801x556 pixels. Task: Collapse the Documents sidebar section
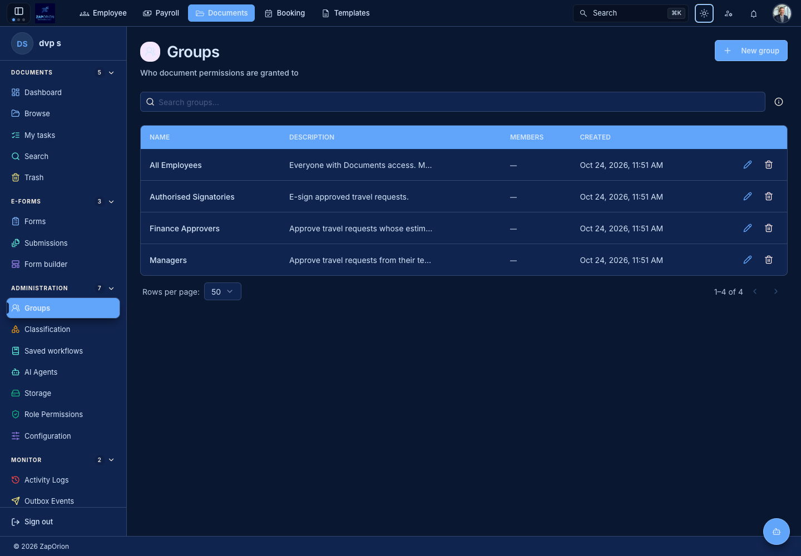pyautogui.click(x=111, y=73)
